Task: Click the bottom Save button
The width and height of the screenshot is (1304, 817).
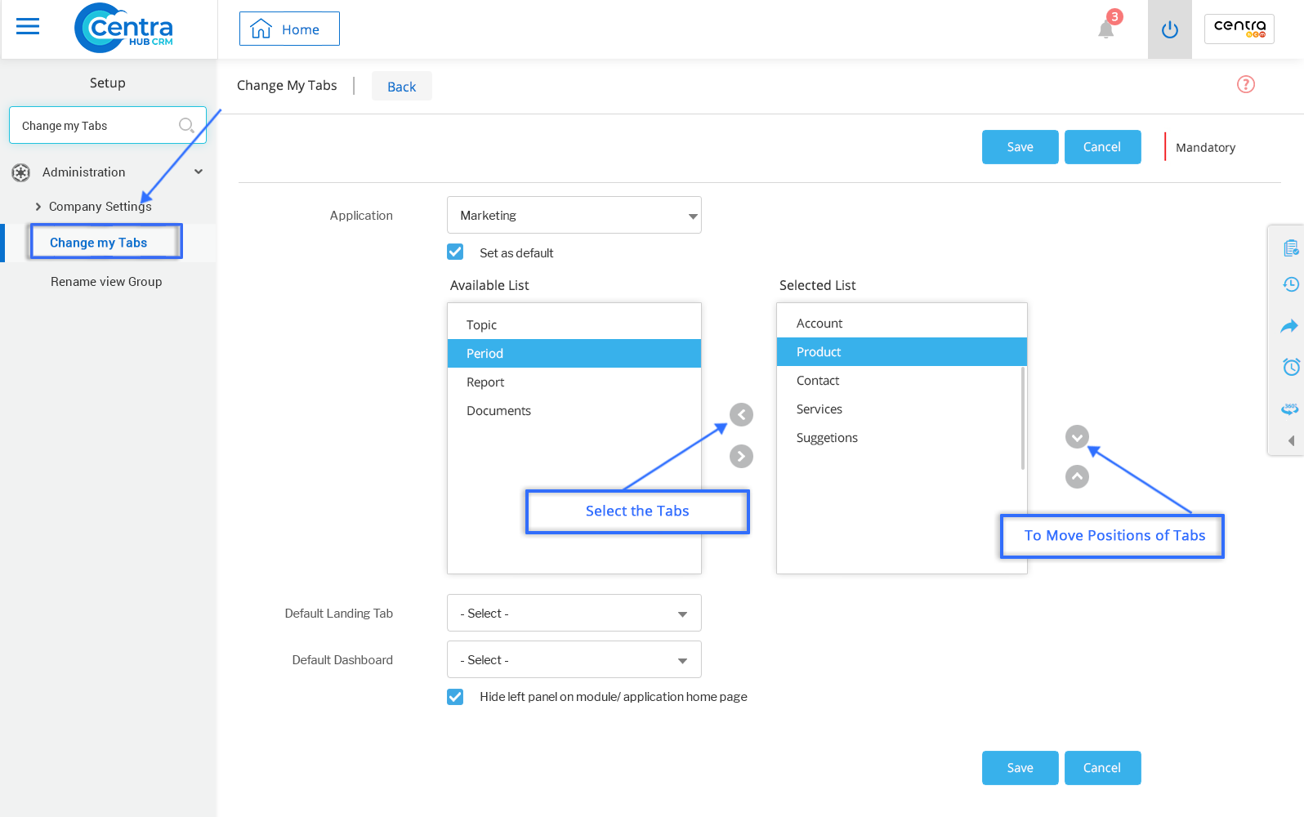Action: 1020,768
